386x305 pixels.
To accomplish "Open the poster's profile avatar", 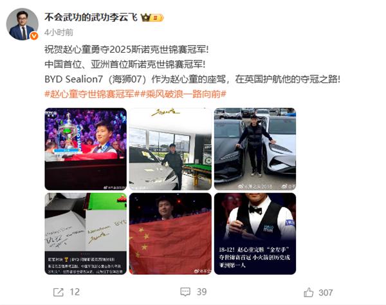I will 22,24.
